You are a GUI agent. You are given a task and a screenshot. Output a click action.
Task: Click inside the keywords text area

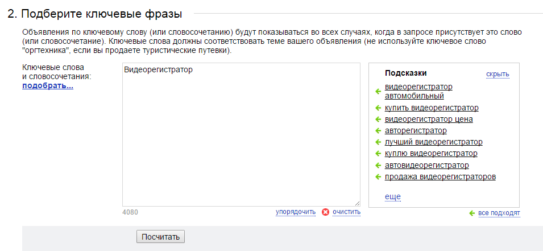pyautogui.click(x=242, y=134)
